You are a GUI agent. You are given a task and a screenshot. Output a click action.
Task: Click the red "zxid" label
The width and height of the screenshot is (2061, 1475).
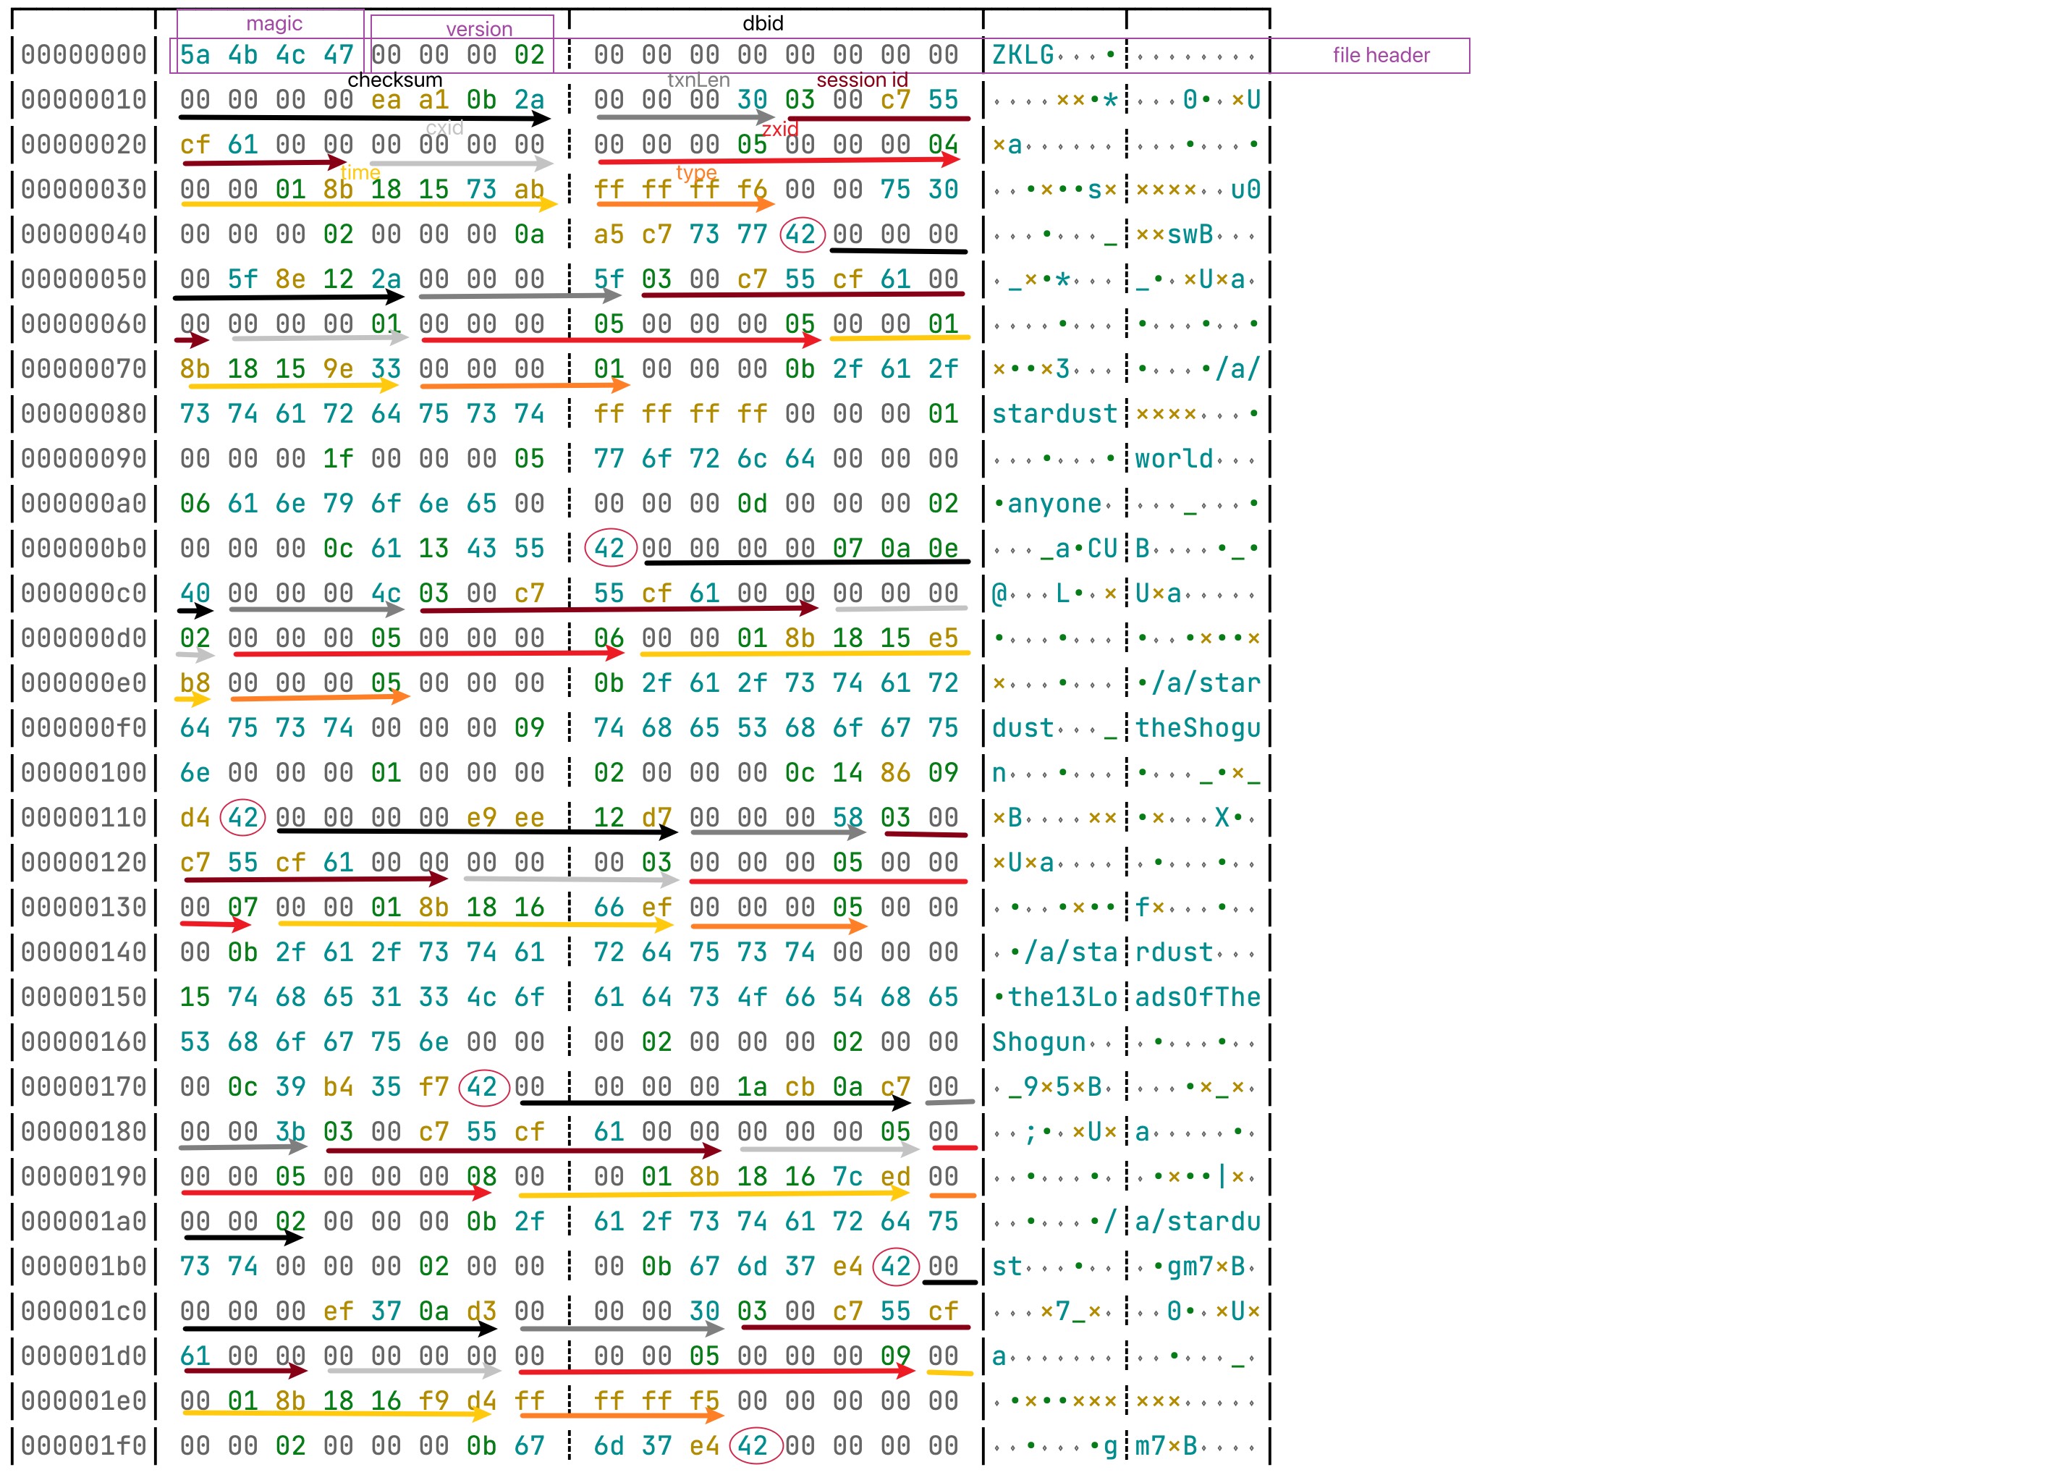click(780, 129)
